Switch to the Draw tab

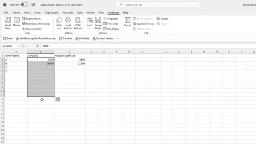[x=37, y=12]
